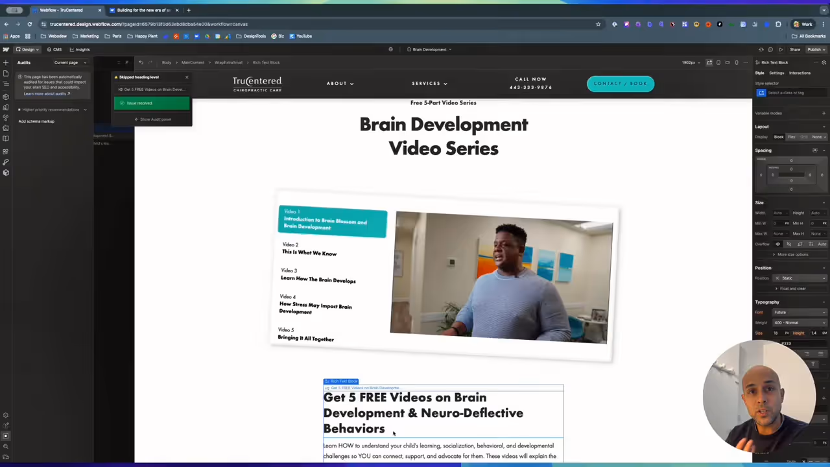
Task: Select the mobile landscape breakpoint icon
Action: pos(728,62)
